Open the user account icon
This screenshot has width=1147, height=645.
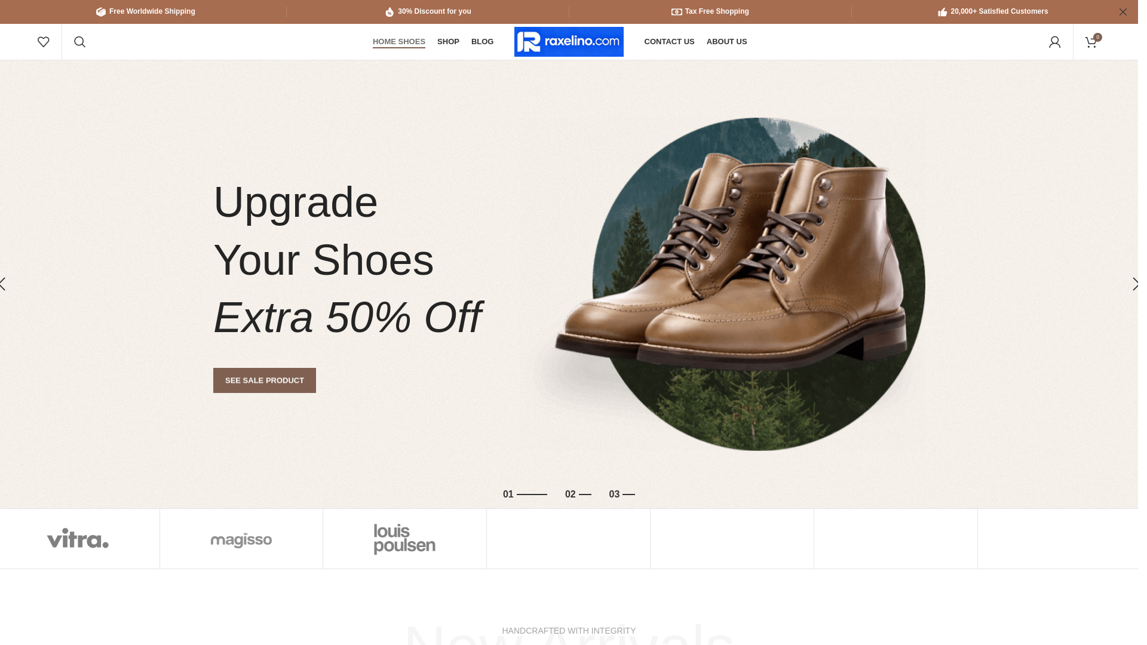1055,42
